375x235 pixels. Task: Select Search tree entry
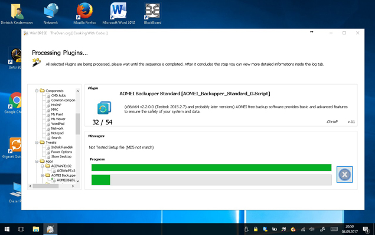(56, 138)
